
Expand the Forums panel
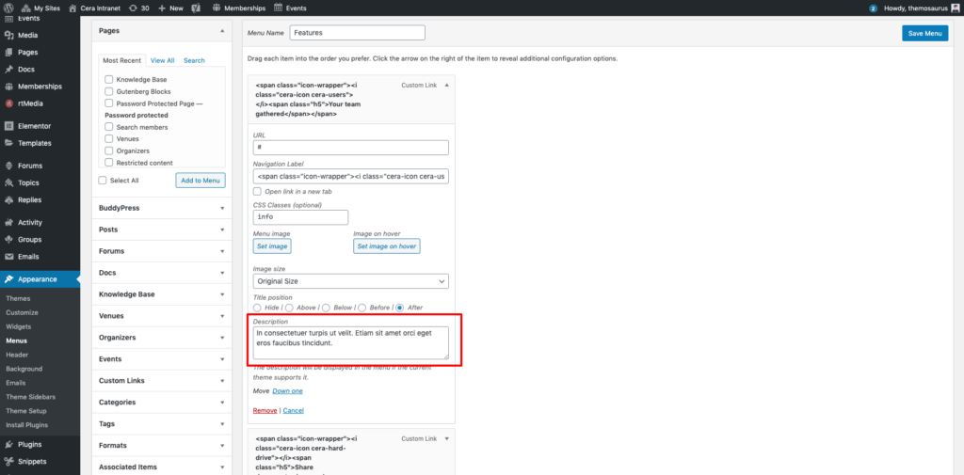pos(222,251)
